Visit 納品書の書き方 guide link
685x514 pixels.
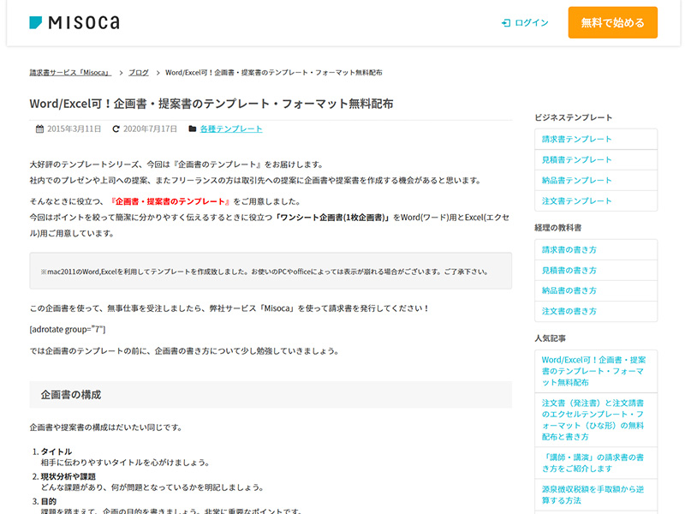point(569,290)
